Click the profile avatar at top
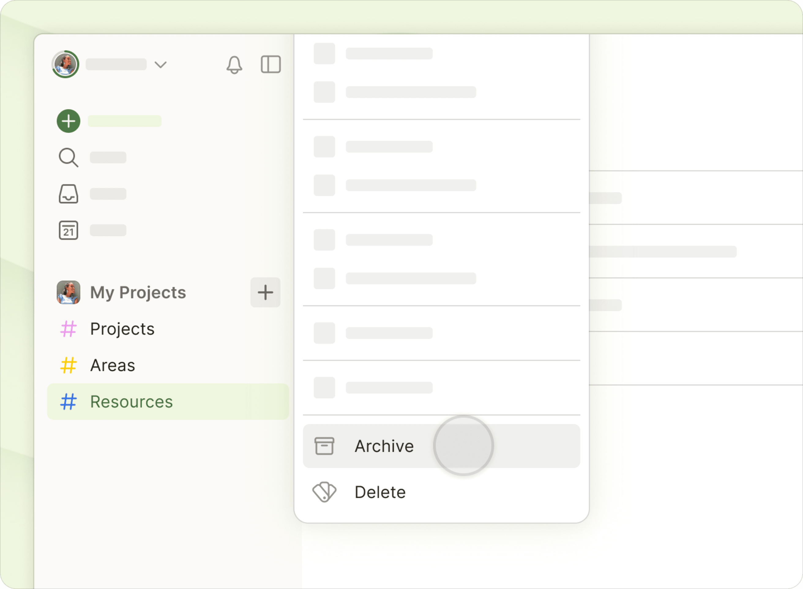Screen dimensions: 803x589 [x=65, y=65]
